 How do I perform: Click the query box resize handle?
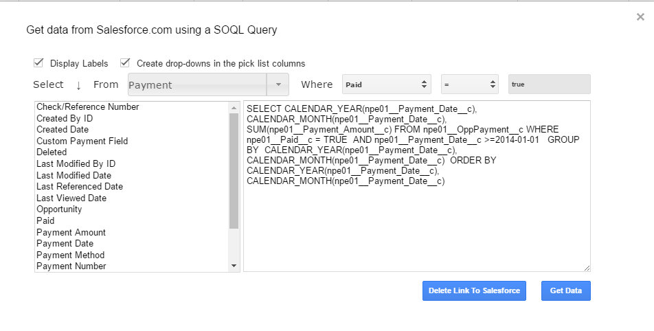point(587,268)
